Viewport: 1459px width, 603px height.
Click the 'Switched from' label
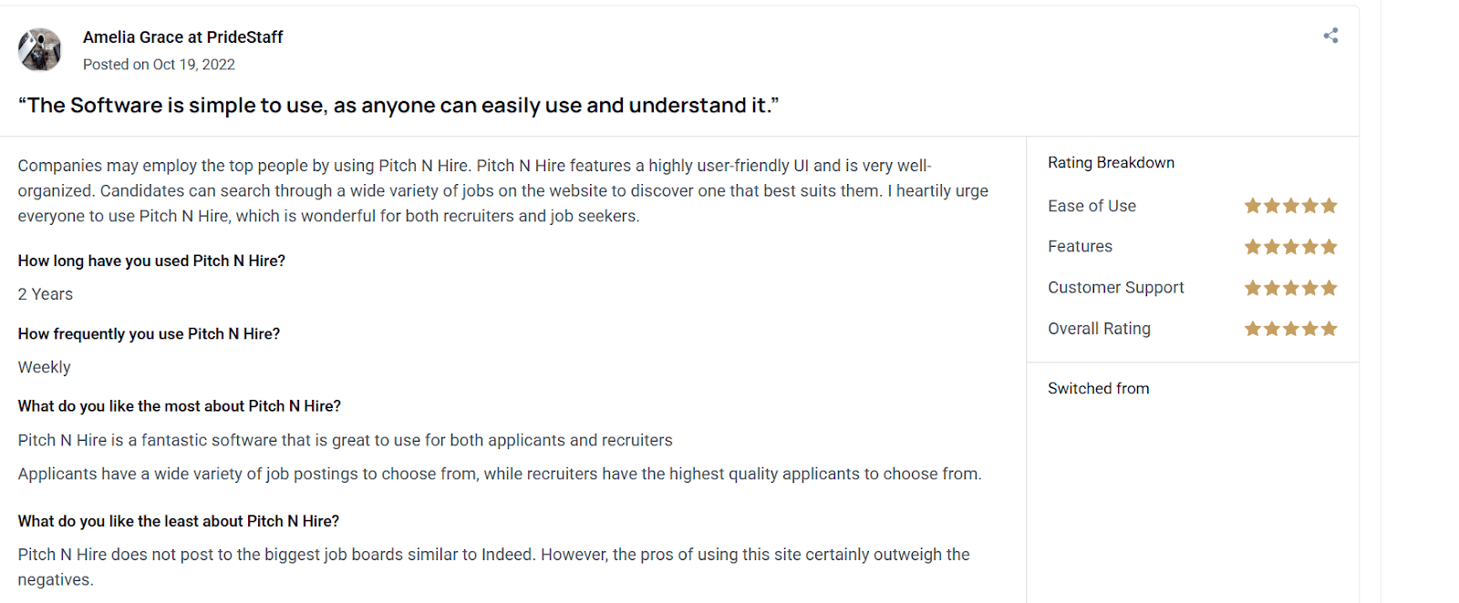(1098, 389)
